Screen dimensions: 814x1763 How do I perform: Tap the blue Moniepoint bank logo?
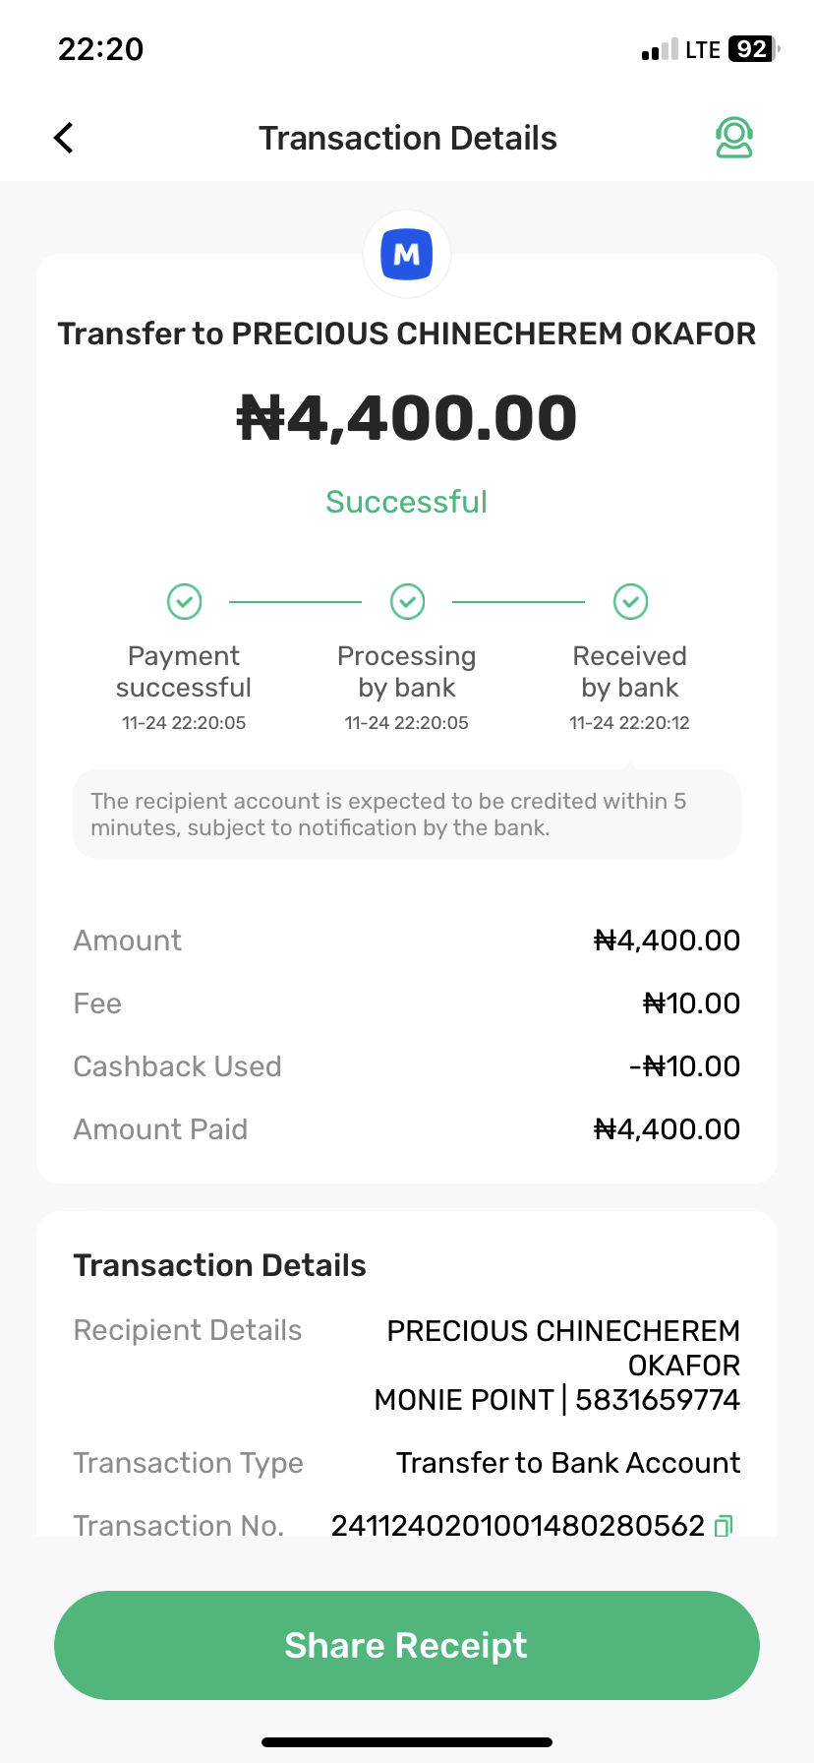pos(407,255)
